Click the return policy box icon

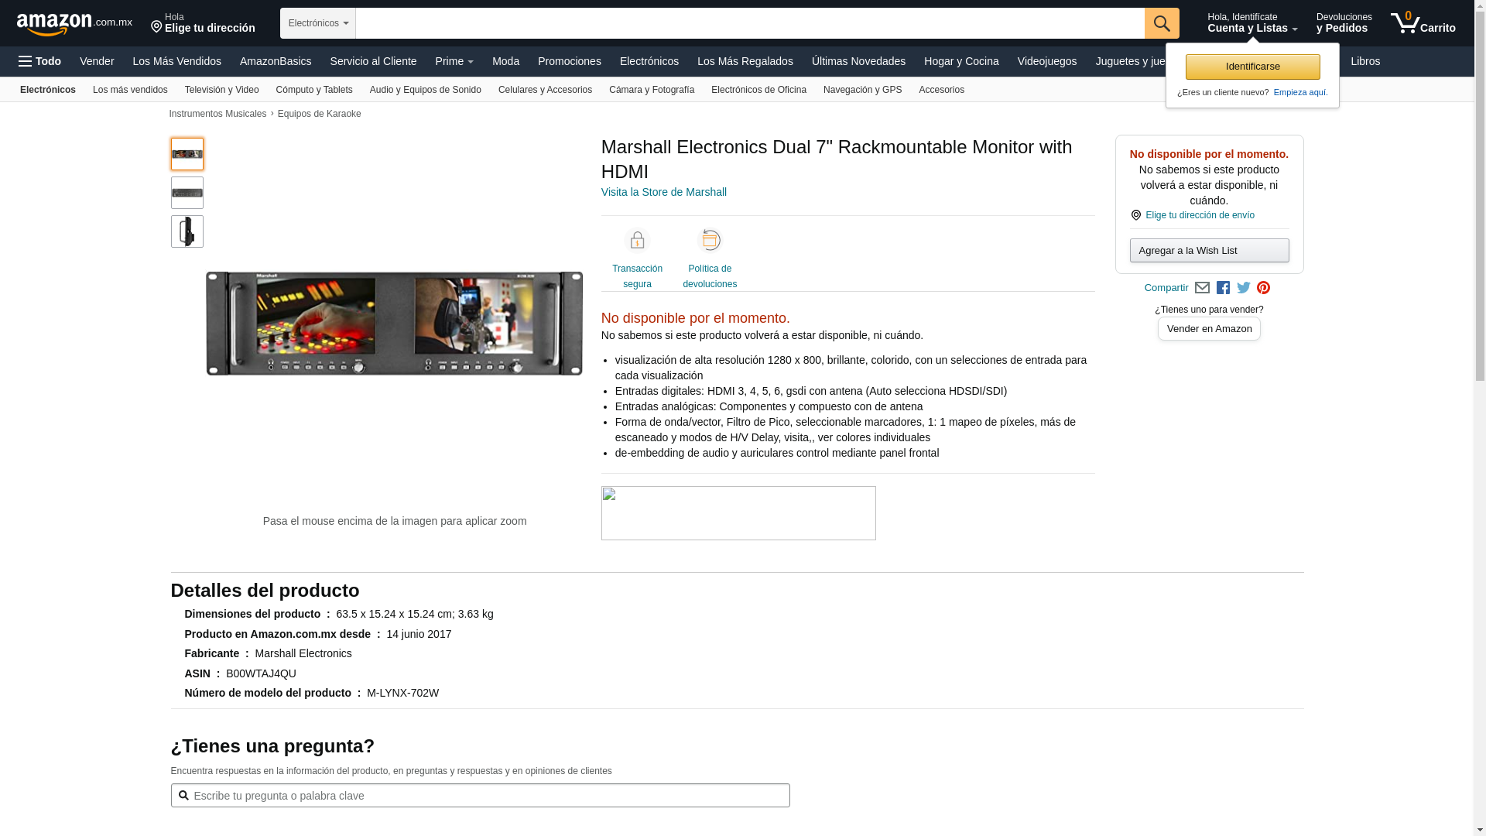[x=709, y=241]
